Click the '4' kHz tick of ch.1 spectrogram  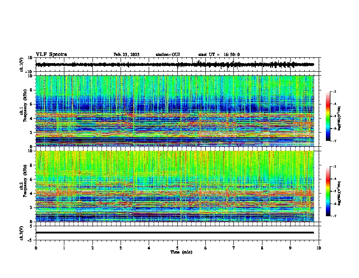31,119
